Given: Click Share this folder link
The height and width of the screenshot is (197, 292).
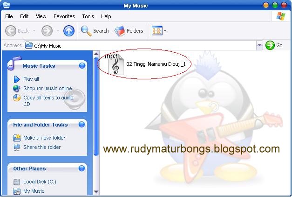Looking at the screenshot, I should coord(42,147).
